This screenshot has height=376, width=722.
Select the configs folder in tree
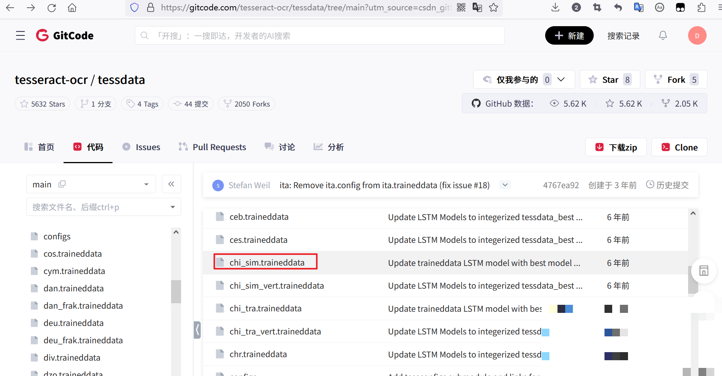coord(57,236)
